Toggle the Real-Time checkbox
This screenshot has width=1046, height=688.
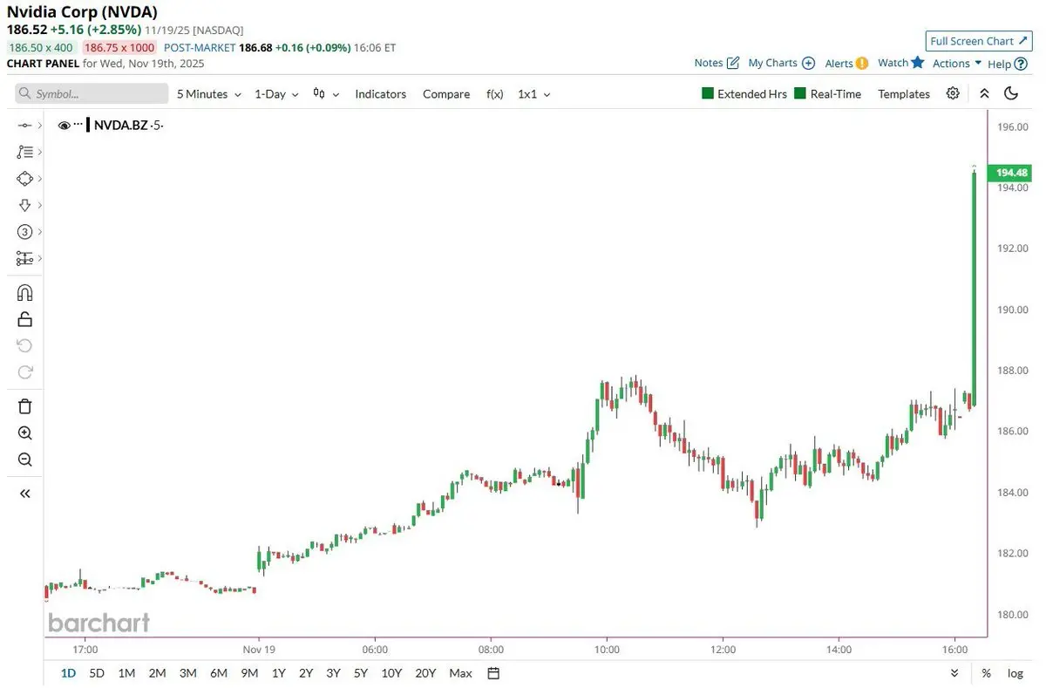click(x=799, y=93)
